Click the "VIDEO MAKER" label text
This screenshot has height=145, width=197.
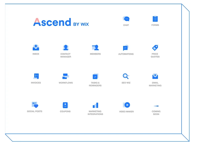coord(126,112)
